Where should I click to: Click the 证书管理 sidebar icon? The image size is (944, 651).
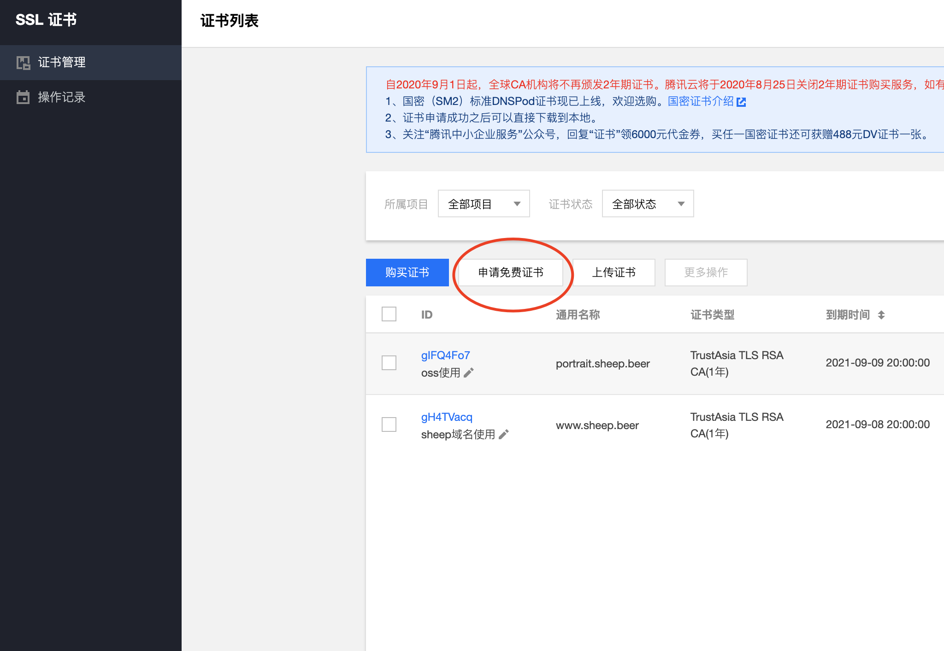(x=23, y=63)
